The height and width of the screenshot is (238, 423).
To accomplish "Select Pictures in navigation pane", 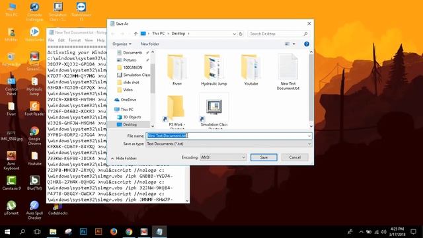I will point(130,60).
